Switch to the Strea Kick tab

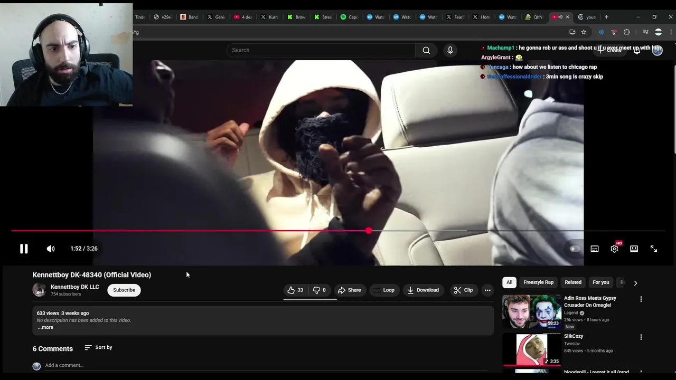tap(323, 17)
